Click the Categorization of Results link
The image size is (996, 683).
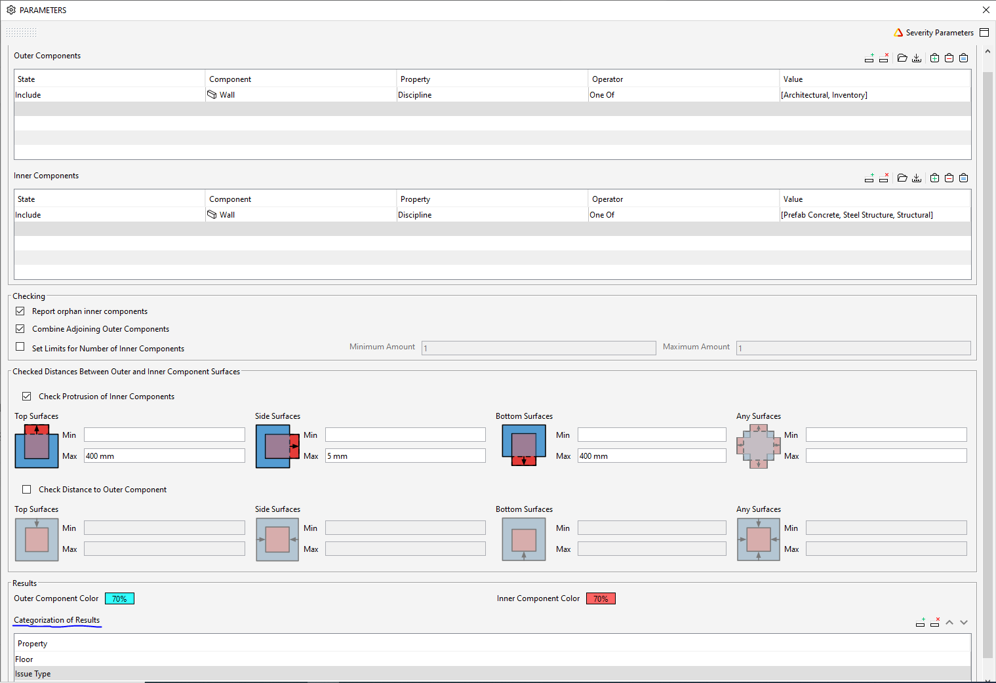[x=57, y=620]
